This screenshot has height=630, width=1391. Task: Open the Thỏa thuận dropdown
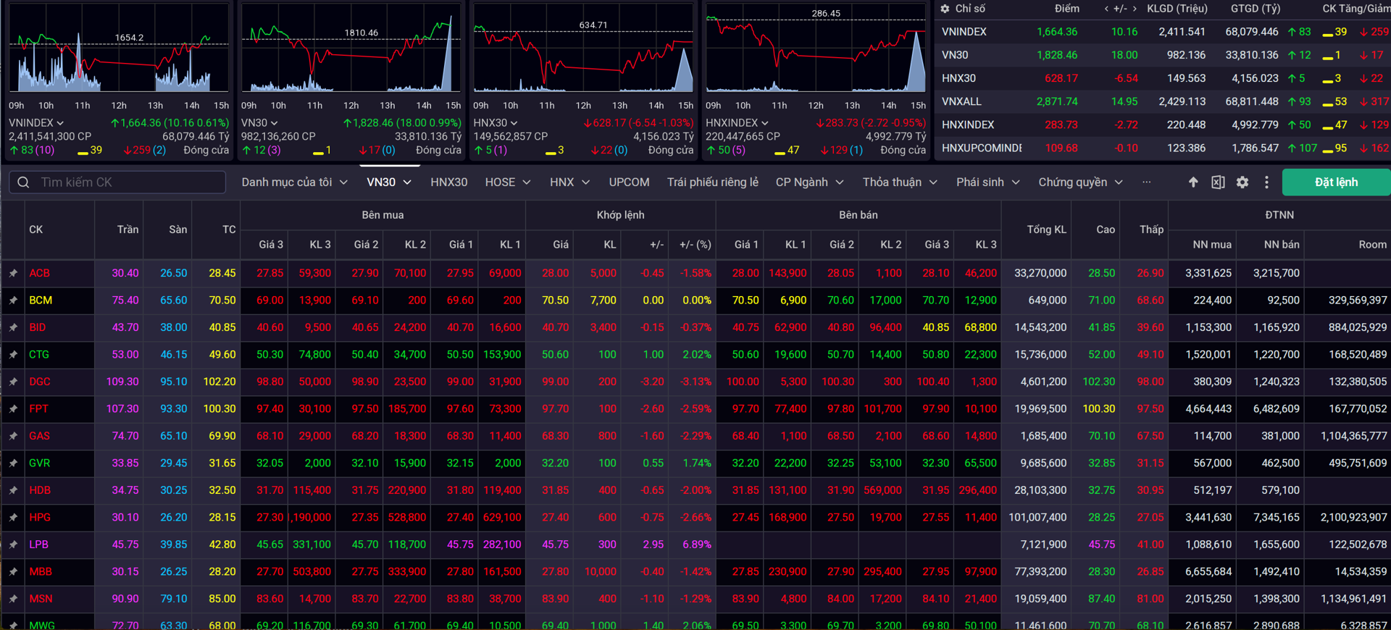900,182
